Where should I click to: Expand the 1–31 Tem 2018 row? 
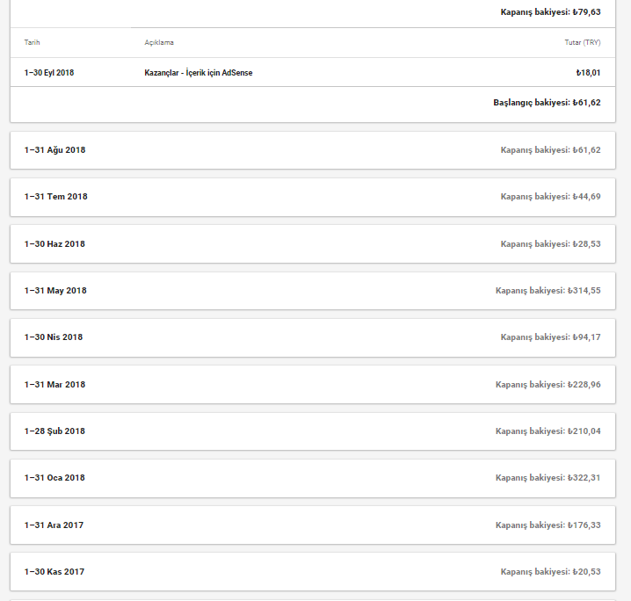click(313, 197)
